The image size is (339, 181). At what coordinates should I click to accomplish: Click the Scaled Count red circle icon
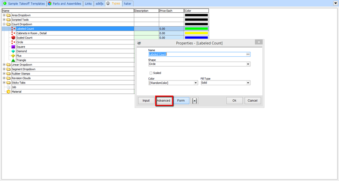(x=13, y=38)
